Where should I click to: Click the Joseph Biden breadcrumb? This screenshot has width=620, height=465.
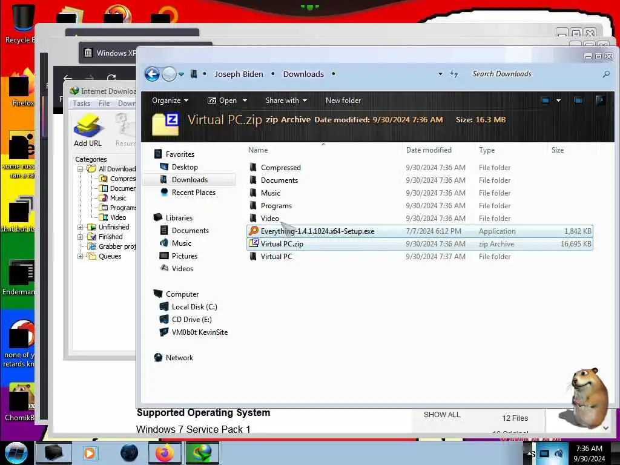coord(239,74)
